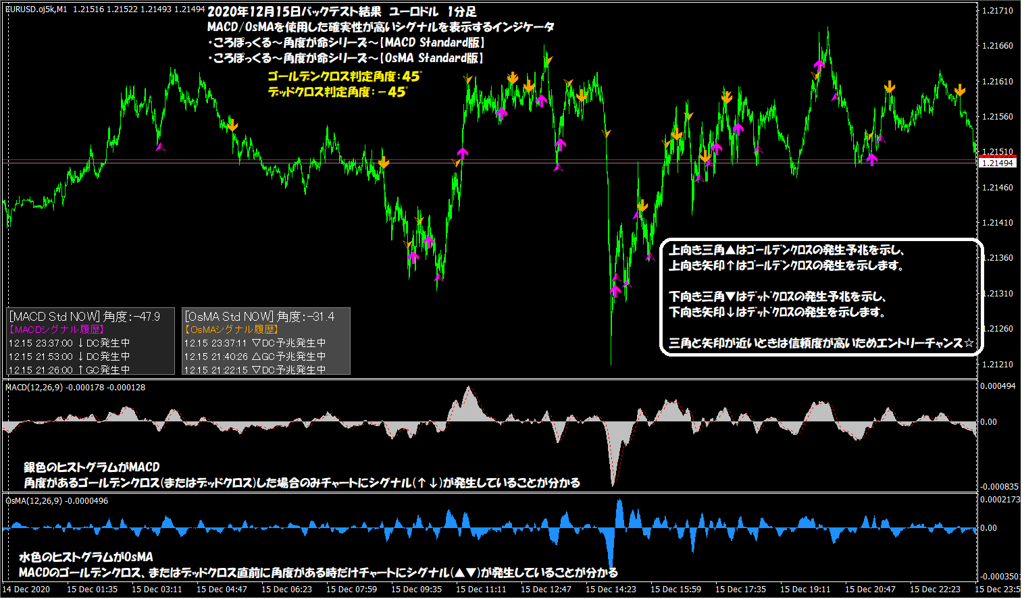Click the '15 Dec 12:47' time axis label
This screenshot has height=599, width=1022.
point(546,590)
